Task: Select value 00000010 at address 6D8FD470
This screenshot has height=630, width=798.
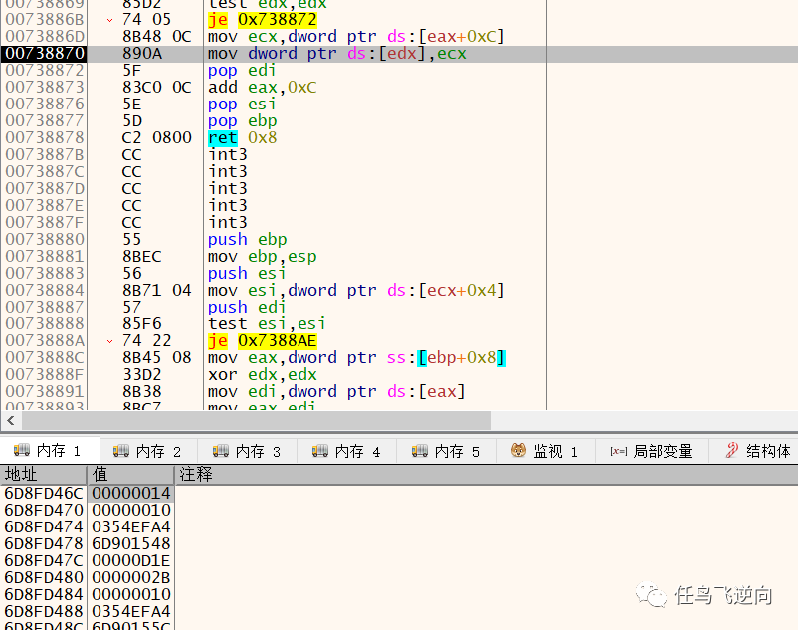Action: [x=131, y=510]
